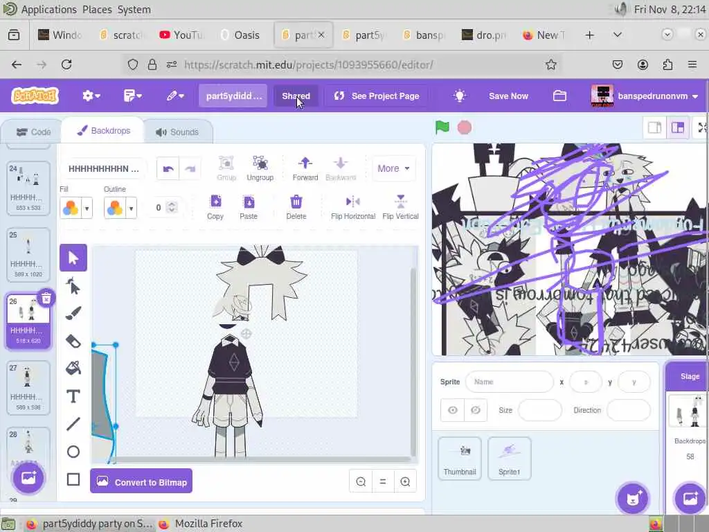
Task: Select backdrop thumbnail 25
Action: pos(28,255)
